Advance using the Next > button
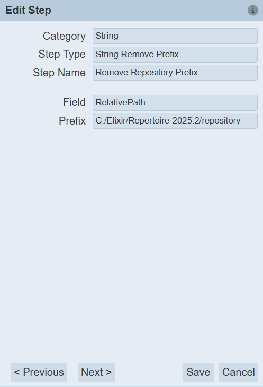 point(96,372)
